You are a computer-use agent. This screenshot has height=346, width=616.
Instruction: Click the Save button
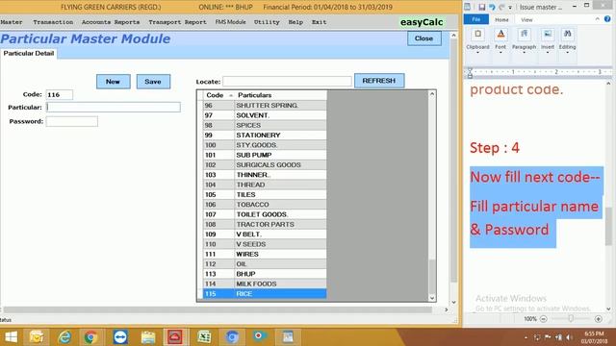153,82
